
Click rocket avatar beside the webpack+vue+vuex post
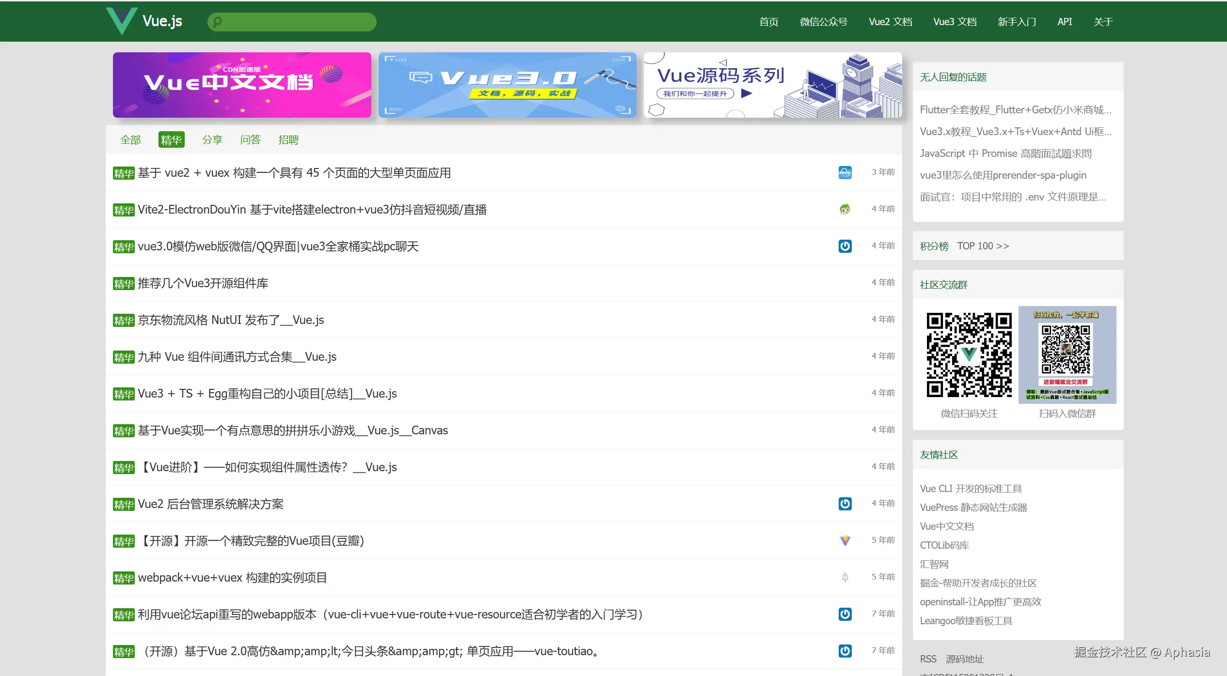845,577
